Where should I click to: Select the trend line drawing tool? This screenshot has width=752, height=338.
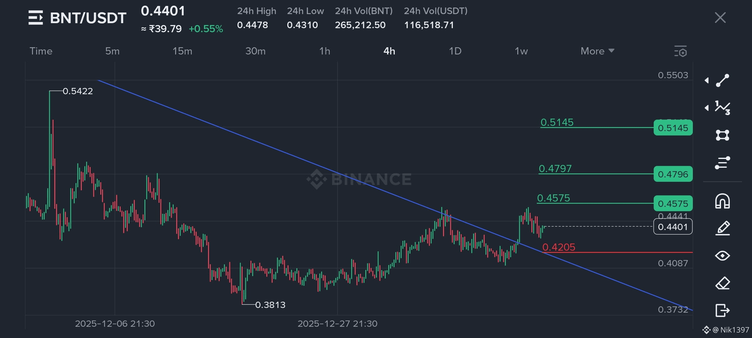pyautogui.click(x=723, y=80)
